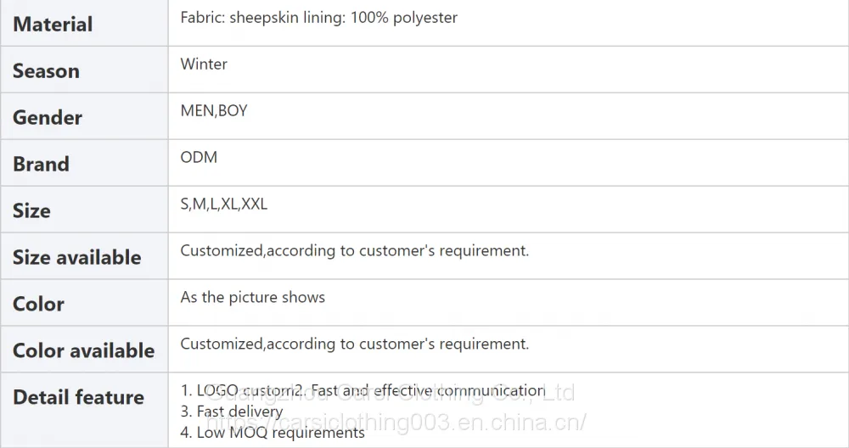Click the carsiclothing003.en.china.cn watermark URL

tap(396, 422)
